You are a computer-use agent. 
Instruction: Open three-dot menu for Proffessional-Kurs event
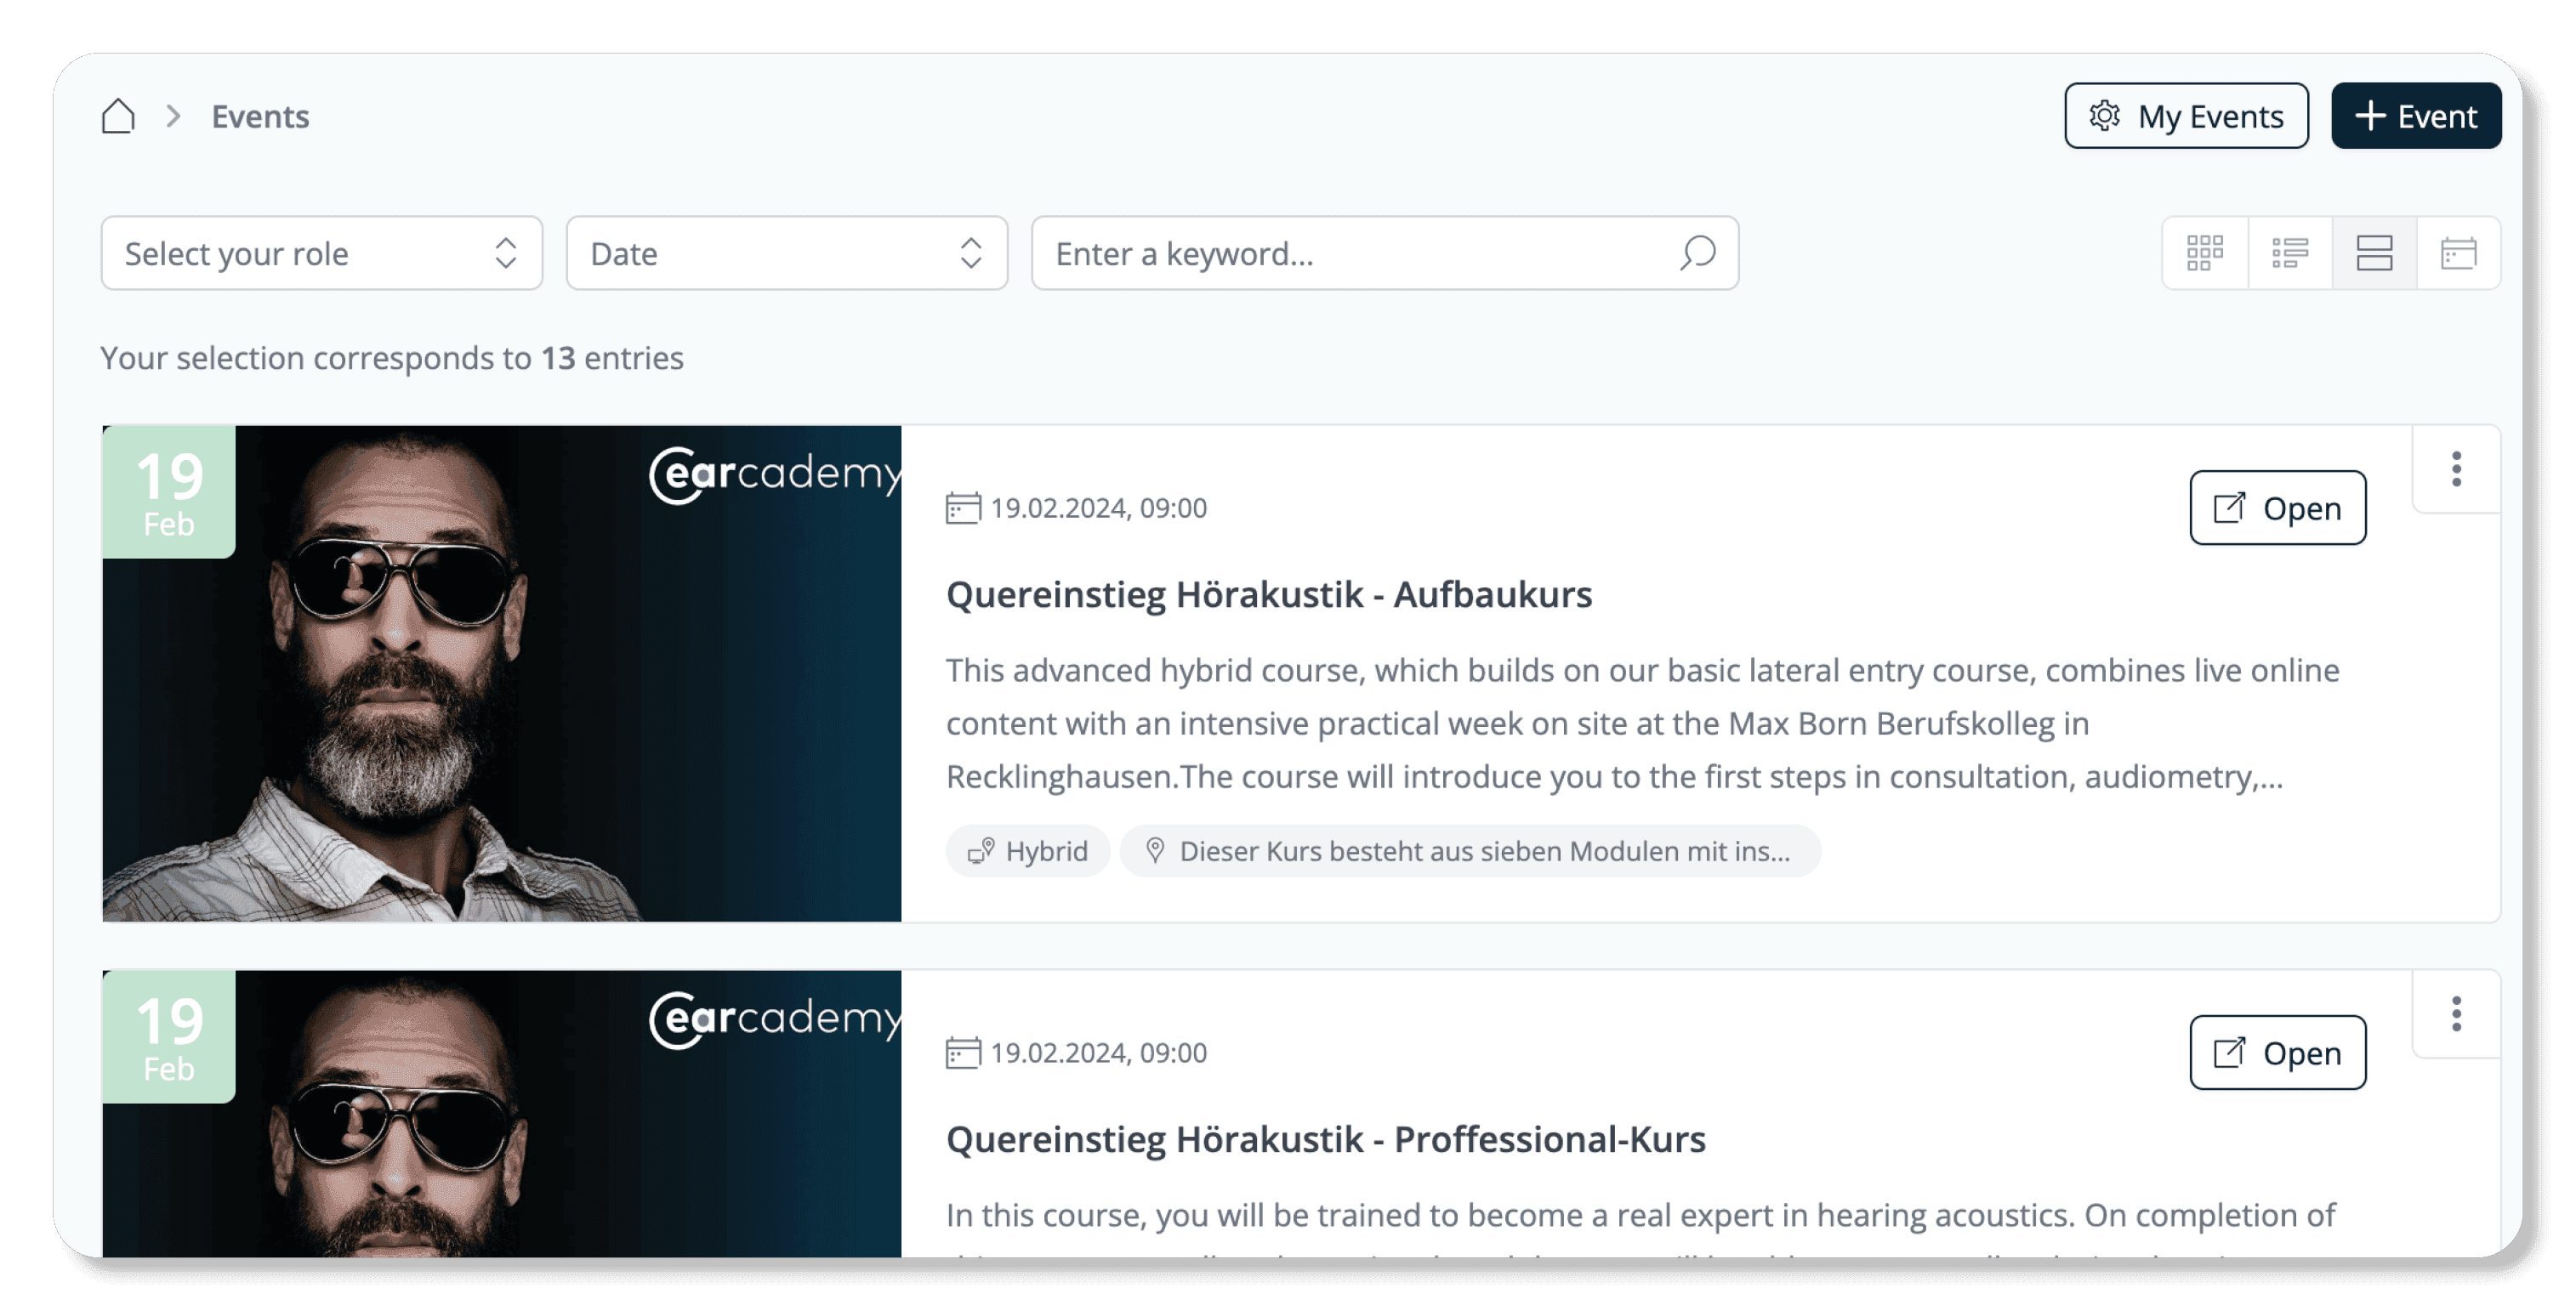click(x=2456, y=1014)
